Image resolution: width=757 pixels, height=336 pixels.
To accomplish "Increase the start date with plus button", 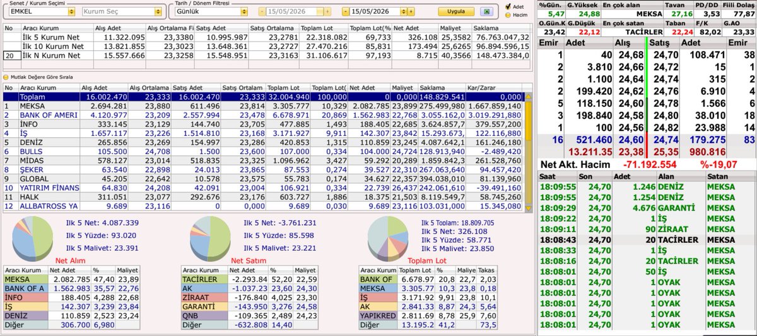I will click(x=327, y=11).
